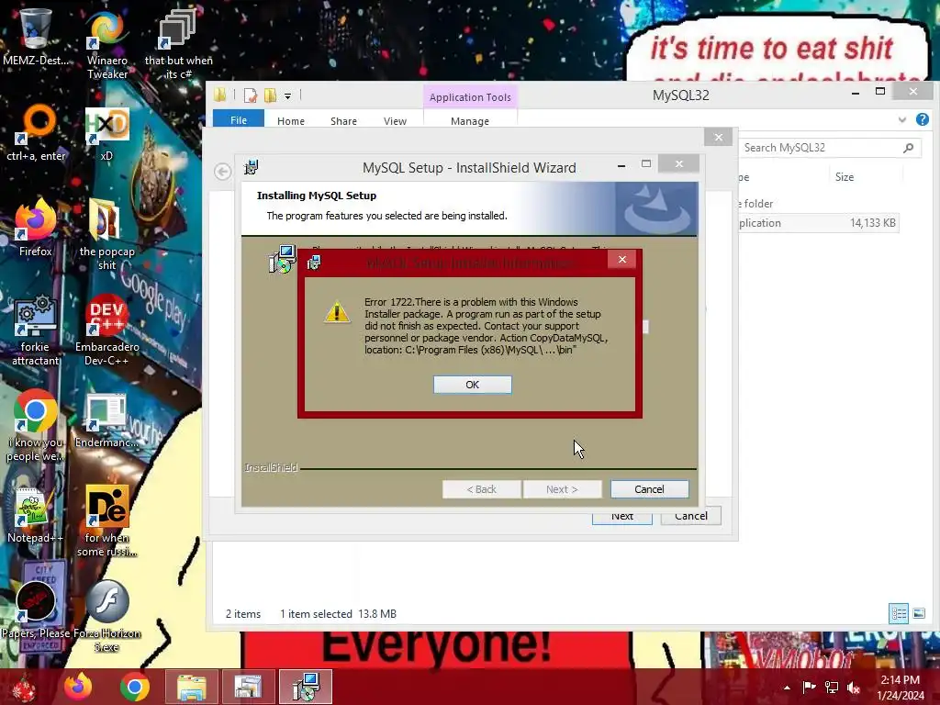Viewport: 940px width, 705px height.
Task: Open the 'ctrl+a, enter' desktop shortcut
Action: [x=36, y=133]
